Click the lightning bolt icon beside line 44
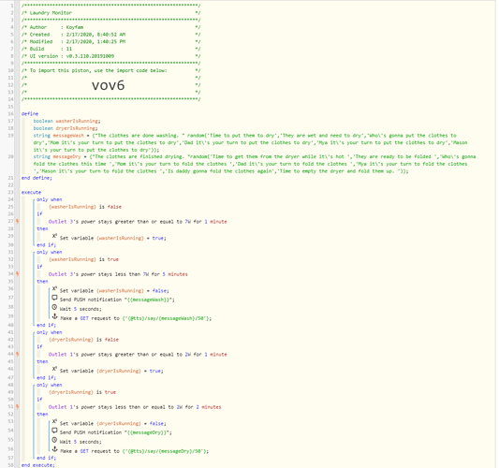This screenshot has height=468, width=499. pyautogui.click(x=18, y=354)
